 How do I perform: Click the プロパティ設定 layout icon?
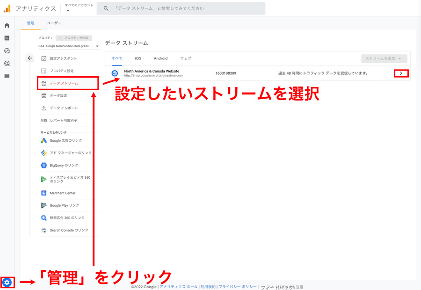(x=44, y=71)
